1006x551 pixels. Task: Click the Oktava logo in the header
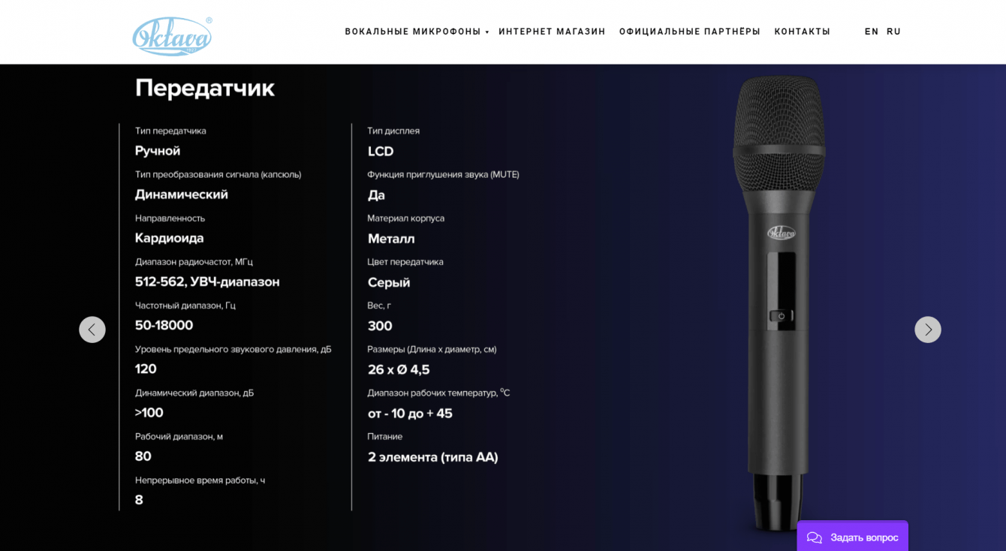point(172,36)
